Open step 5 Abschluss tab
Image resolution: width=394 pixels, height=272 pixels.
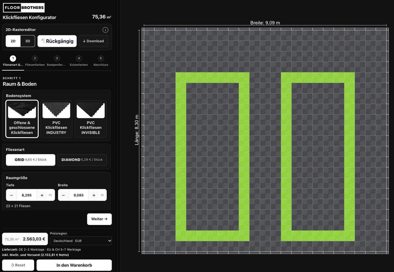(x=100, y=61)
